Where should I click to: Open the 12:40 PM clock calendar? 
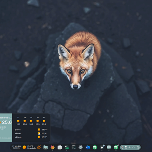pyautogui.click(x=16, y=147)
